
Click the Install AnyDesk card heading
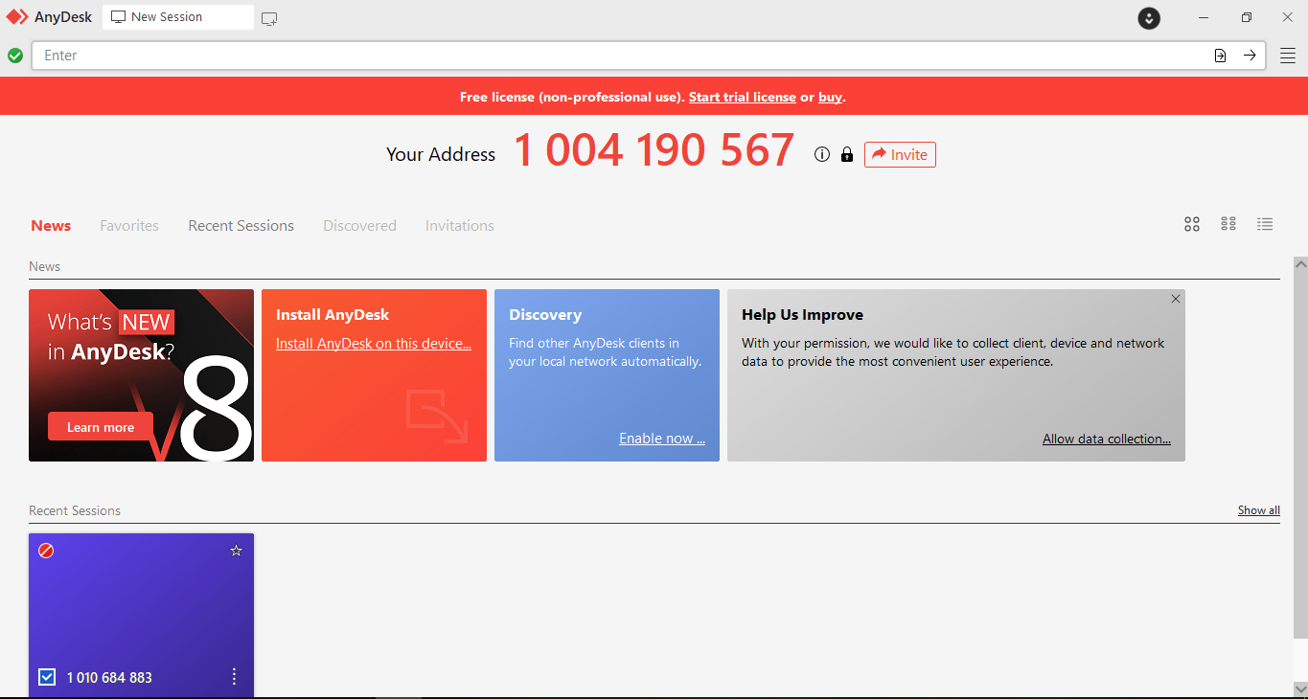[333, 315]
